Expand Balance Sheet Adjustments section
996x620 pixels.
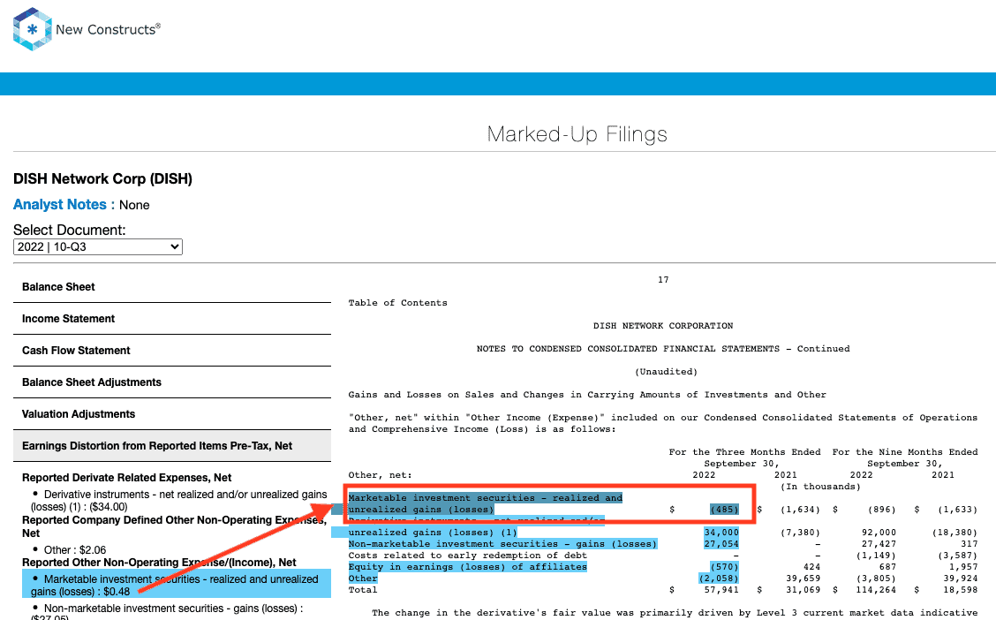tap(172, 382)
